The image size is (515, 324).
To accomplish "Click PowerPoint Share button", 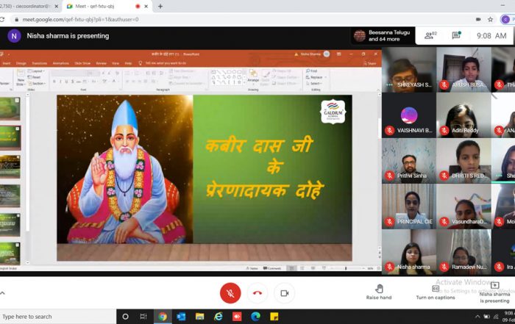I will click(370, 63).
